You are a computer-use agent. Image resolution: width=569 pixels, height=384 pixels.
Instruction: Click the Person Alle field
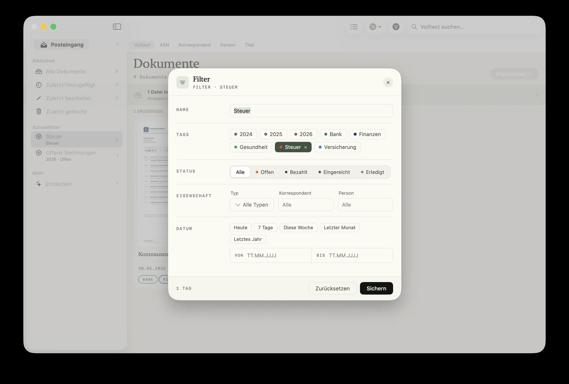(365, 205)
